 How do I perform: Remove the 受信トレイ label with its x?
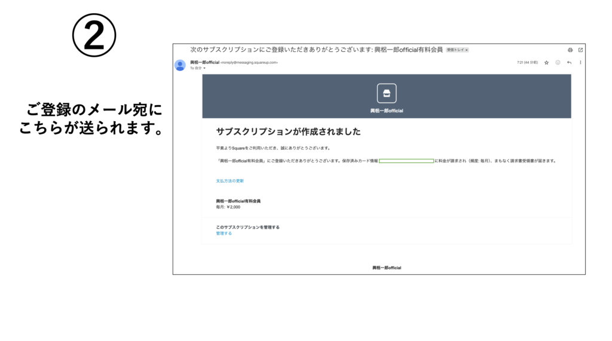[466, 50]
